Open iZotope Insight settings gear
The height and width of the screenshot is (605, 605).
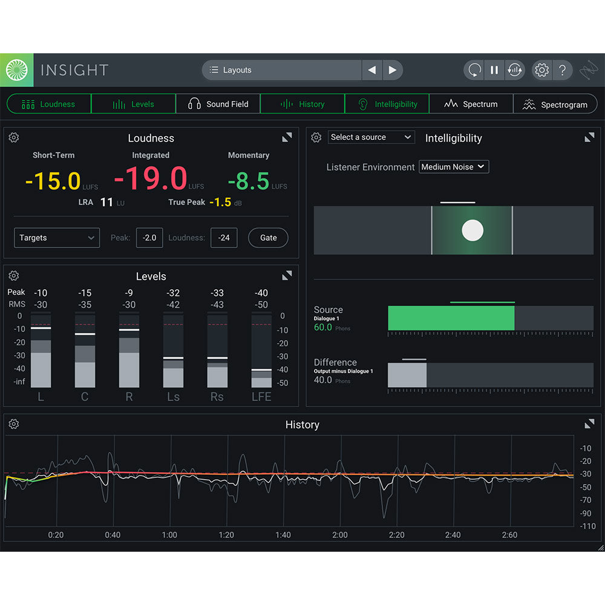tap(542, 70)
